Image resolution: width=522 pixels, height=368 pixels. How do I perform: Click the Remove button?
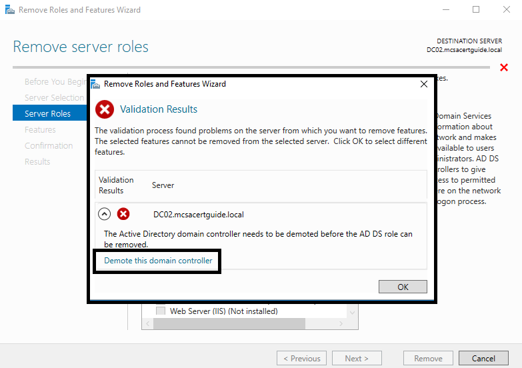point(428,359)
